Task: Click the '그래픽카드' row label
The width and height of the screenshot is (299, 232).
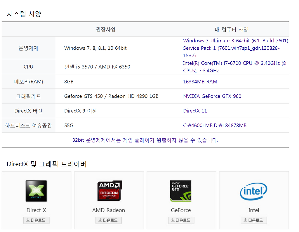Action: 28,96
